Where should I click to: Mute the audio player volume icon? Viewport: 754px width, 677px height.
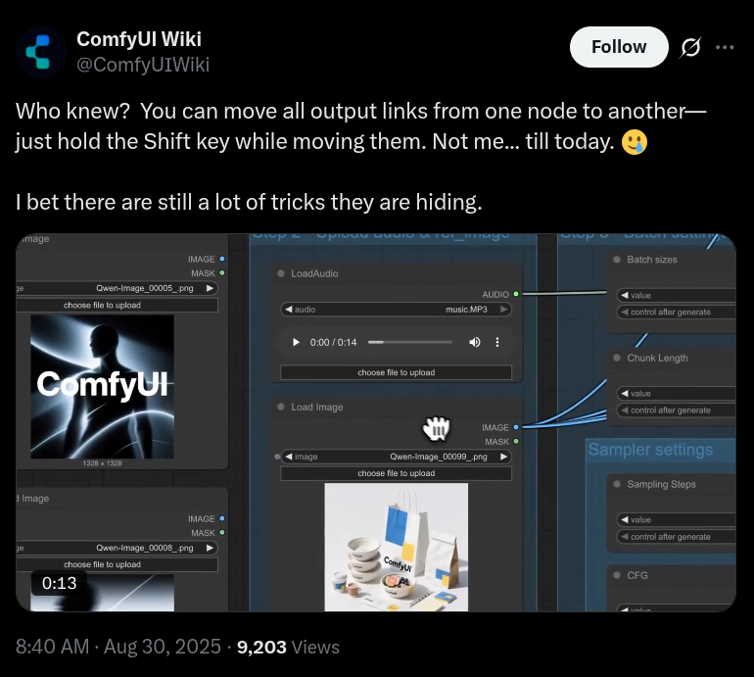(474, 342)
